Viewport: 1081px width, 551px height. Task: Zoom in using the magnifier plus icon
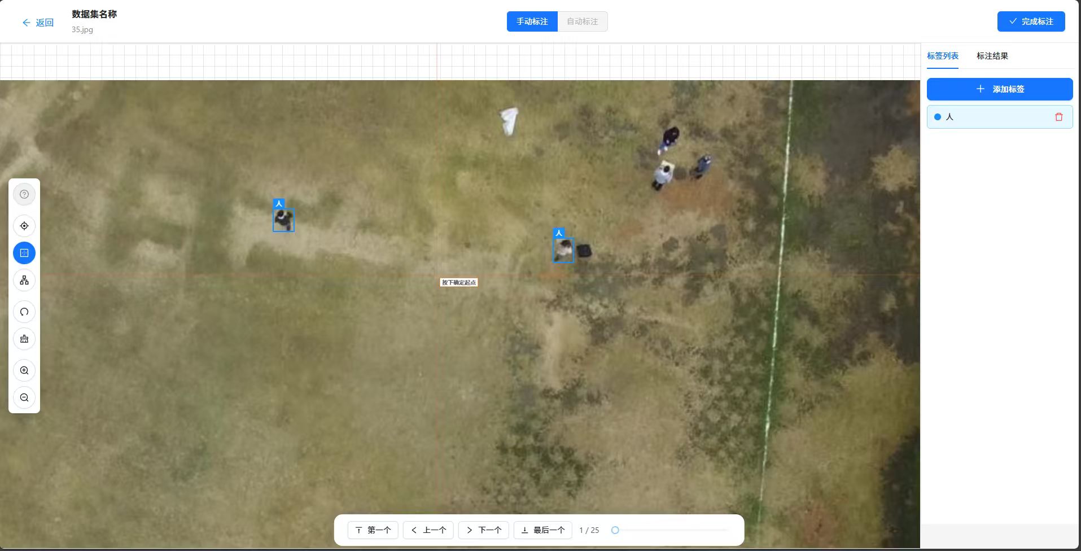(24, 370)
